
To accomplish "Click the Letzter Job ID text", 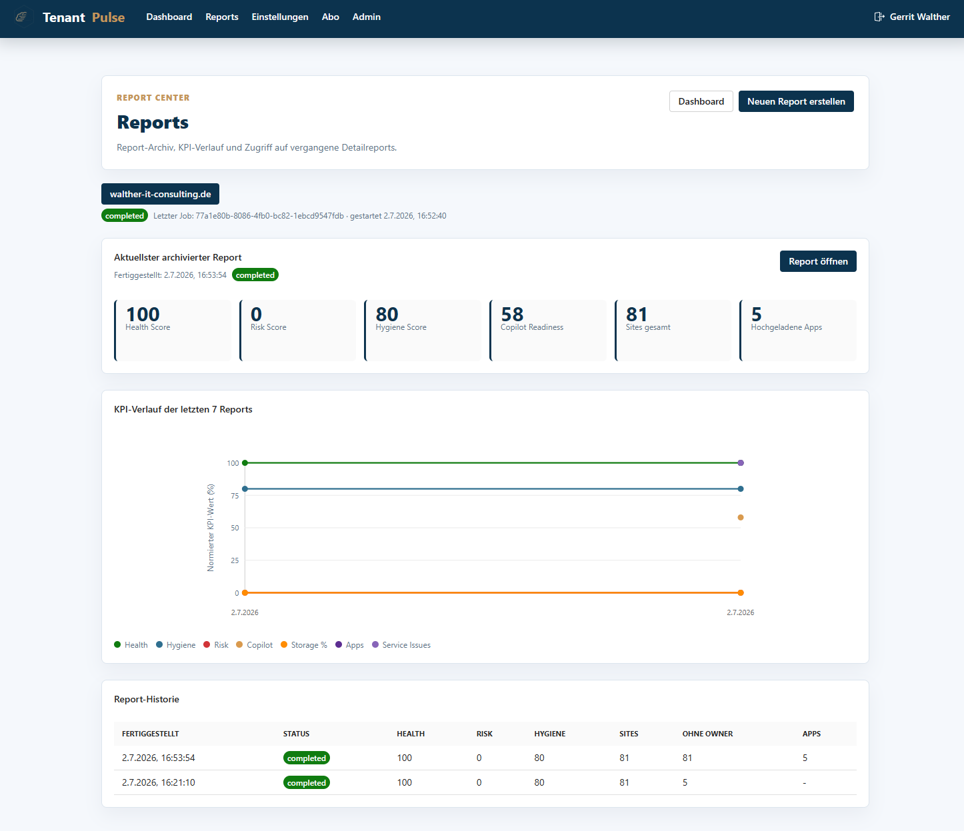I will pos(270,216).
